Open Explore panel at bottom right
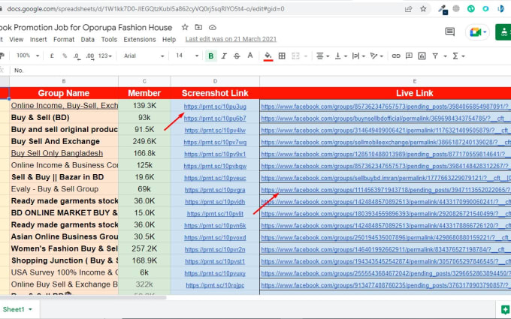511x319 pixels. tap(505, 309)
